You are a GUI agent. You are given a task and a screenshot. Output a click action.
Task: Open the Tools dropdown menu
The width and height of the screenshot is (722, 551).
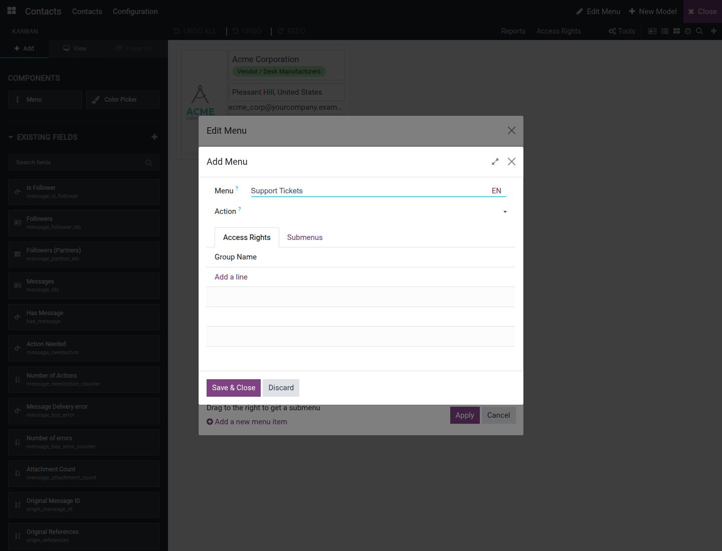click(622, 31)
